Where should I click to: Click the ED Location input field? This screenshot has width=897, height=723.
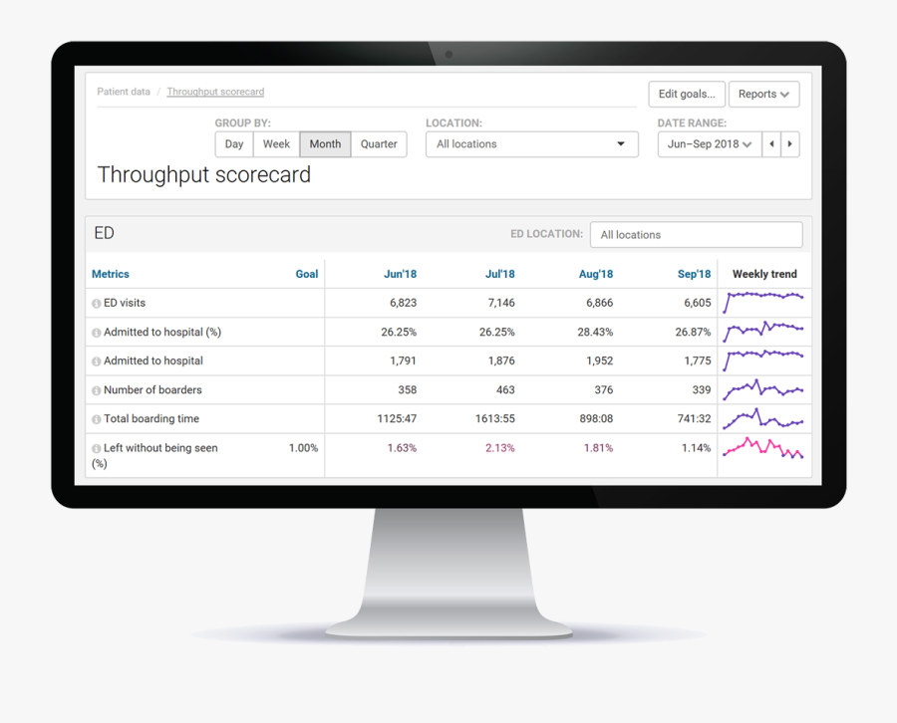point(696,235)
